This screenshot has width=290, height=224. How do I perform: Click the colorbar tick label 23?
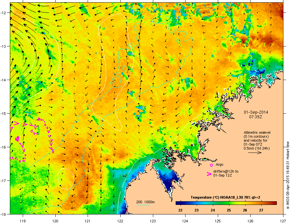(x=196, y=210)
